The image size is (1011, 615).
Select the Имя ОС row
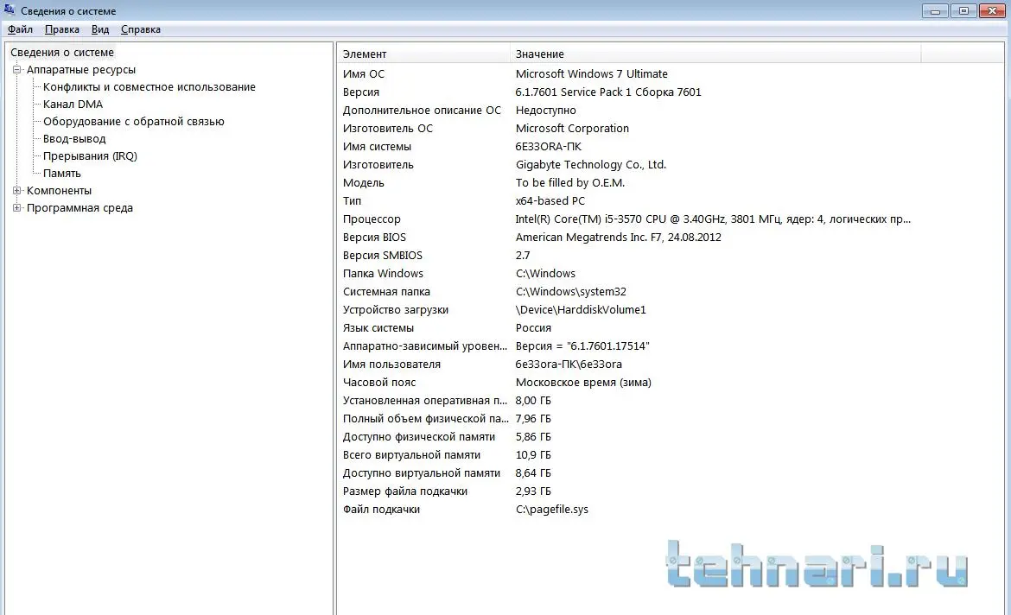click(x=364, y=74)
